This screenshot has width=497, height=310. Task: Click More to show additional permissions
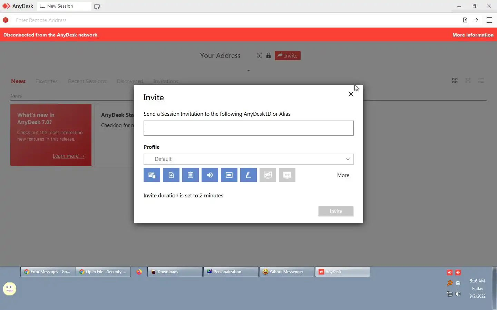point(343,175)
